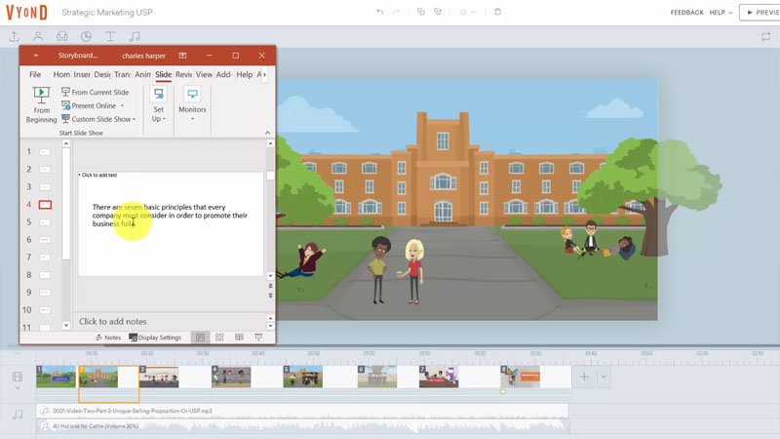
Task: Open the Audio music note icon
Action: [134, 37]
